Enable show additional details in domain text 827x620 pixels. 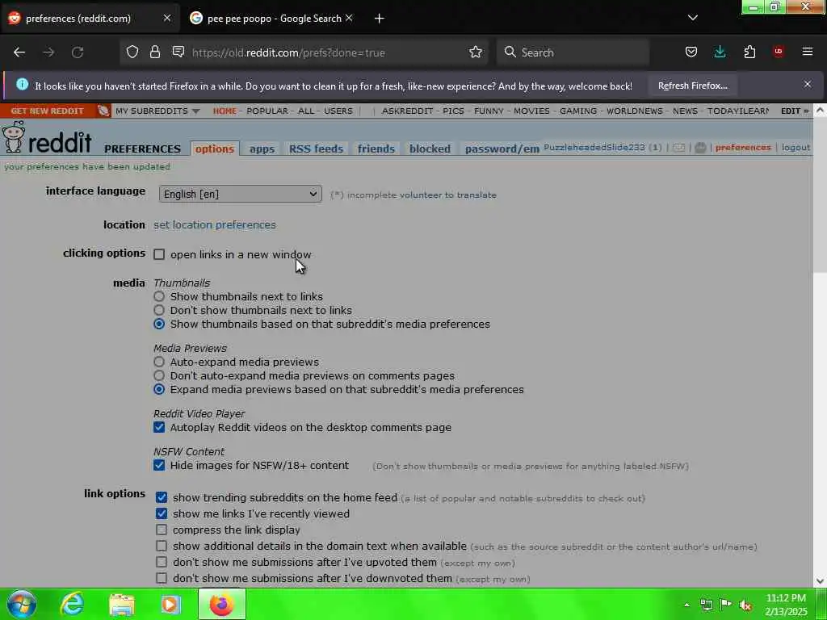coord(162,546)
